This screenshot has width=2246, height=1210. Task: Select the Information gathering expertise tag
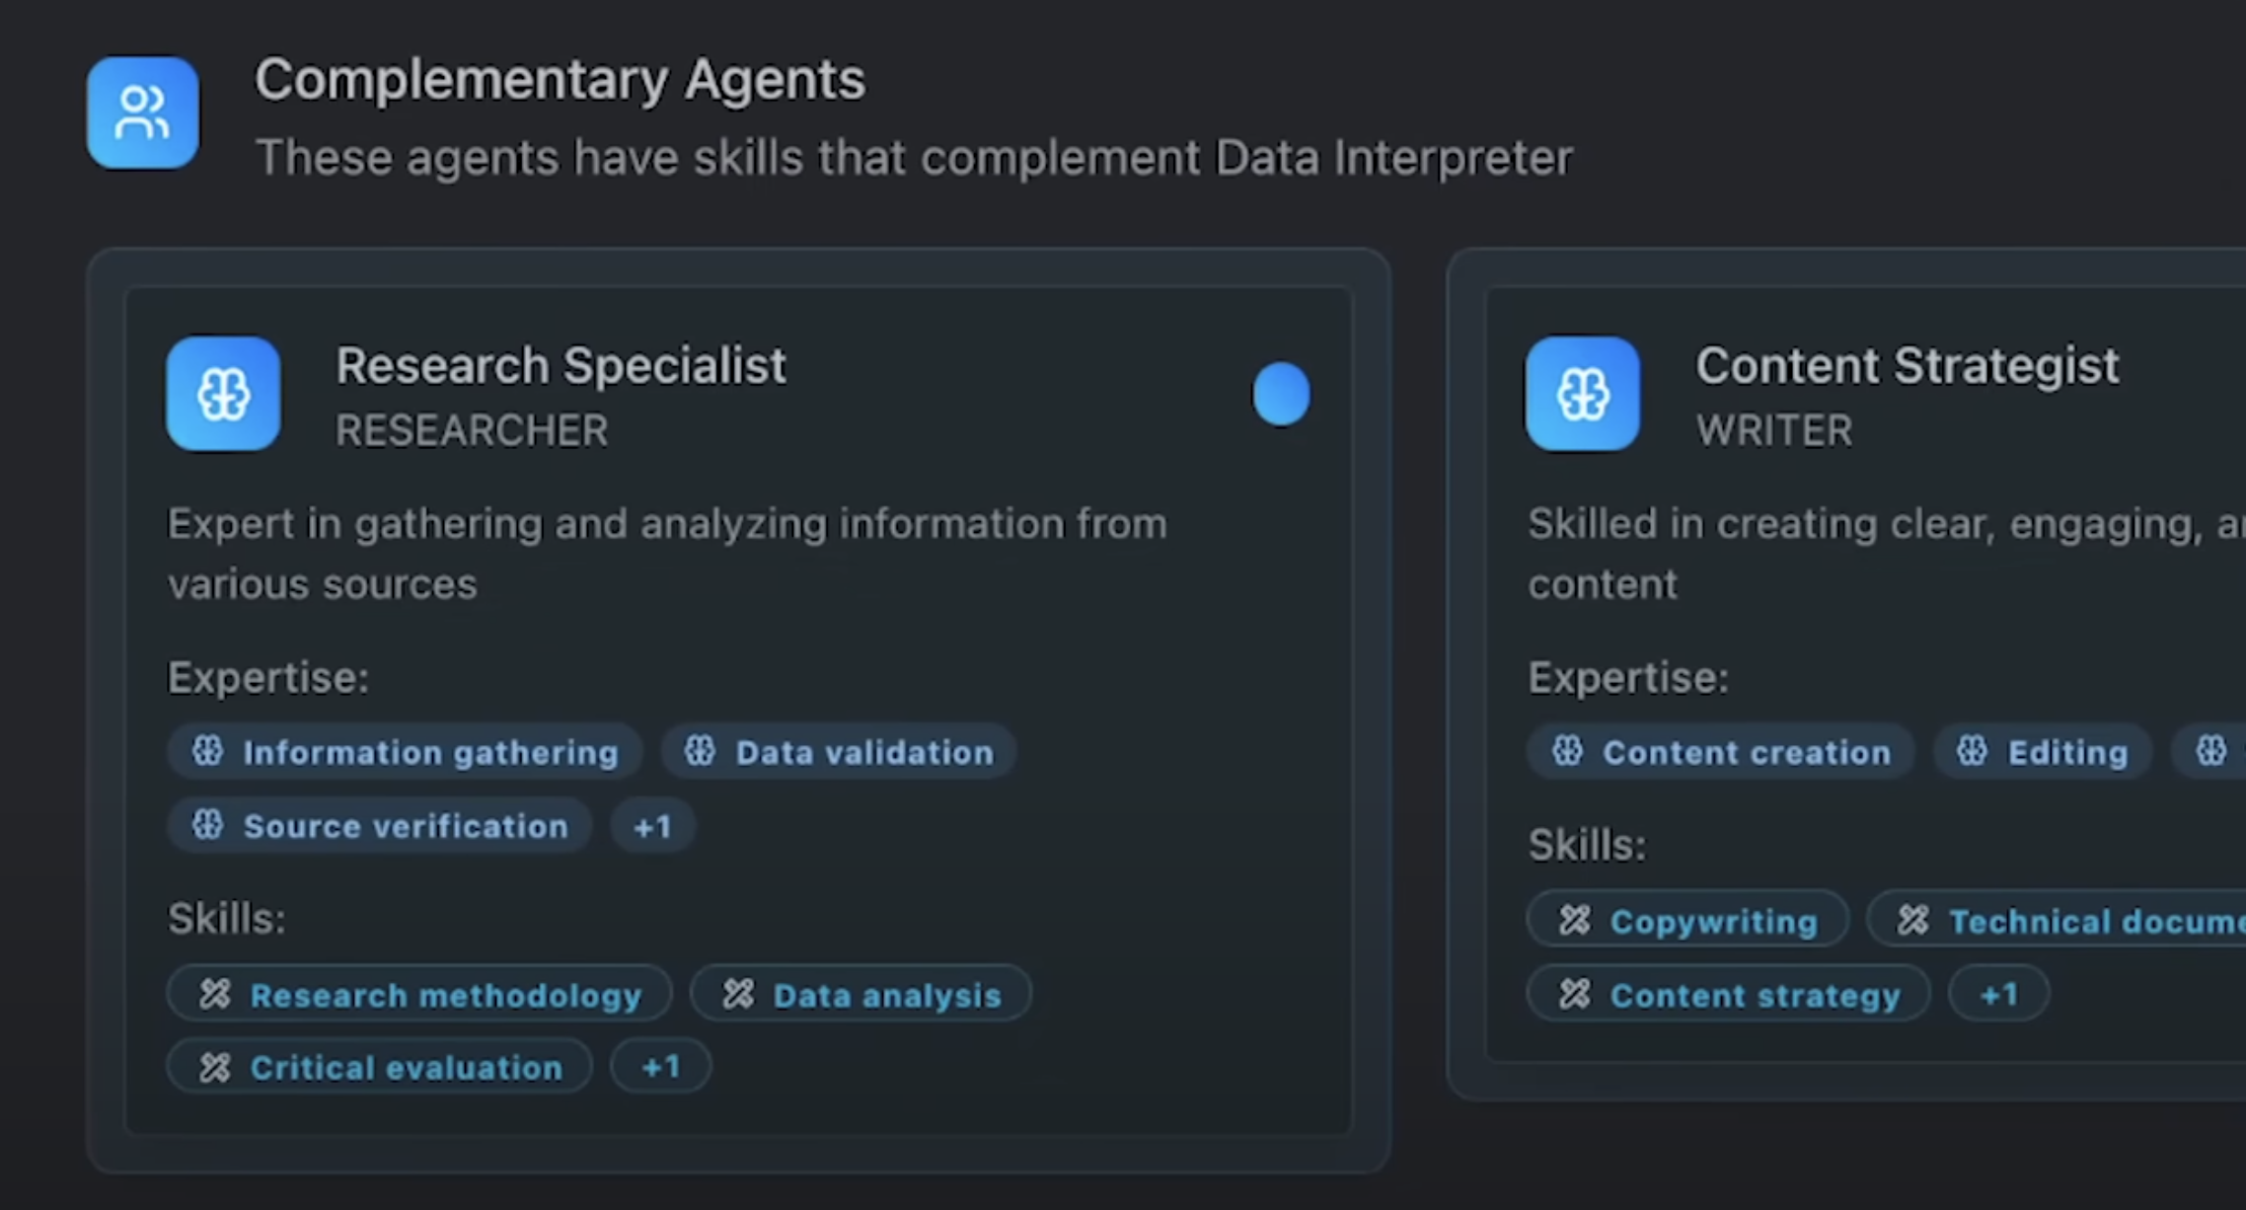[x=405, y=752]
